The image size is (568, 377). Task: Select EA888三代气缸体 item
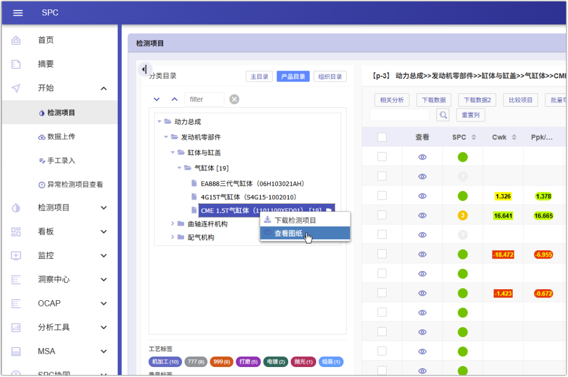252,184
